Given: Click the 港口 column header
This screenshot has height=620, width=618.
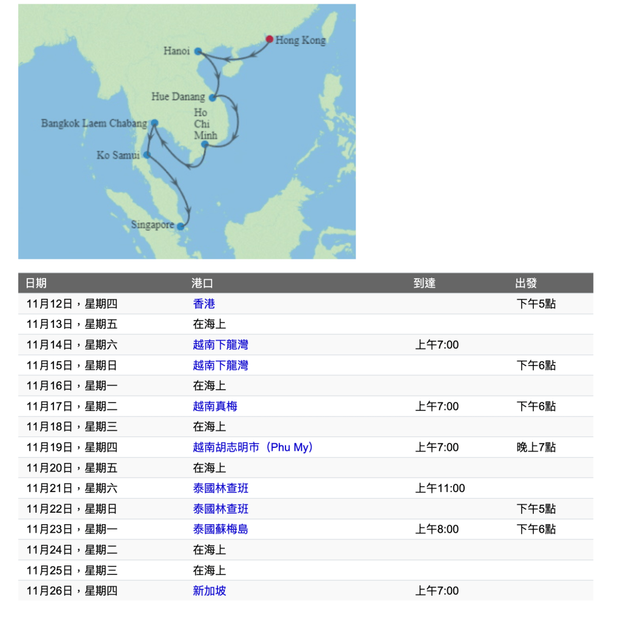Looking at the screenshot, I should [x=202, y=283].
